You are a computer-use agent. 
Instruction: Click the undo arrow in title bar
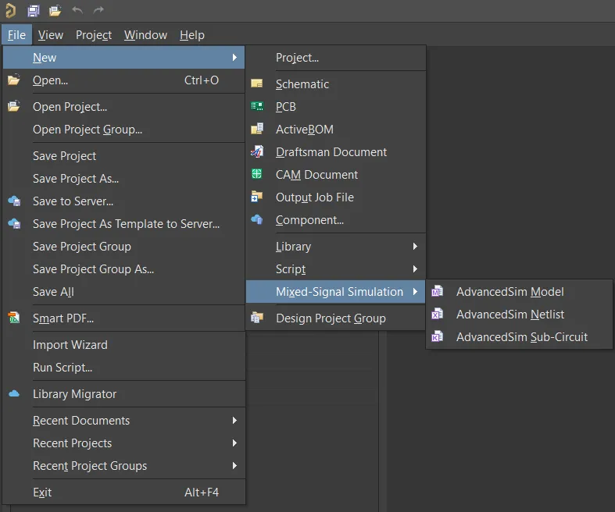click(77, 11)
